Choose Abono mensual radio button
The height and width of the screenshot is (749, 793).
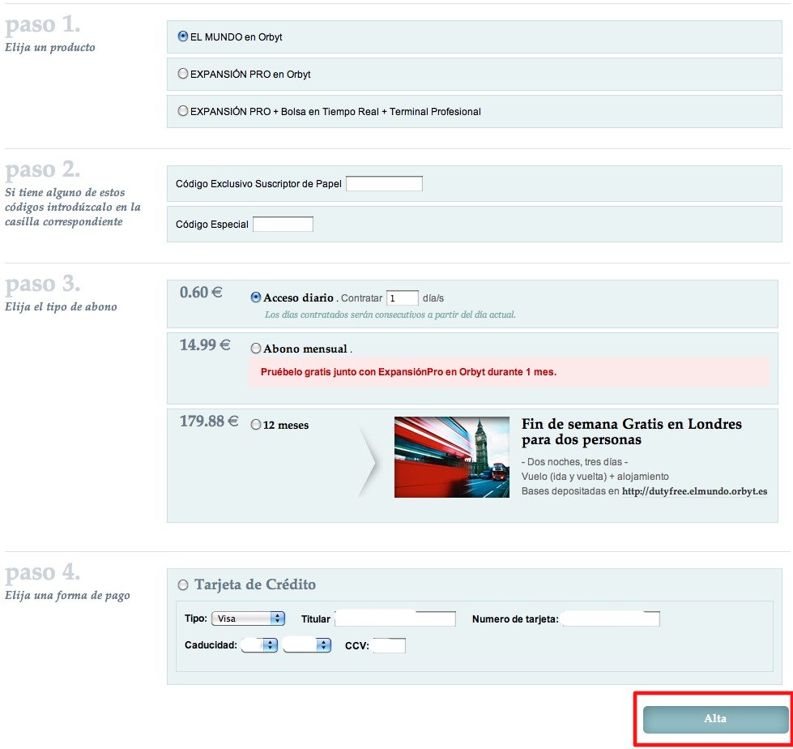point(256,349)
